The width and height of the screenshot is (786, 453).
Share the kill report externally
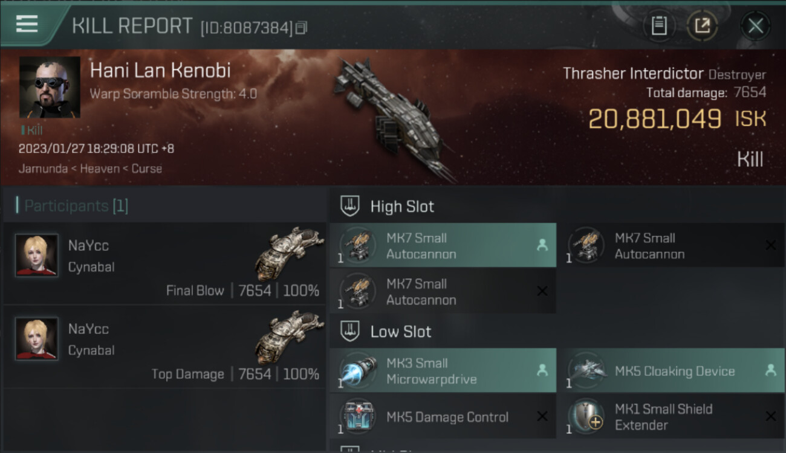702,26
